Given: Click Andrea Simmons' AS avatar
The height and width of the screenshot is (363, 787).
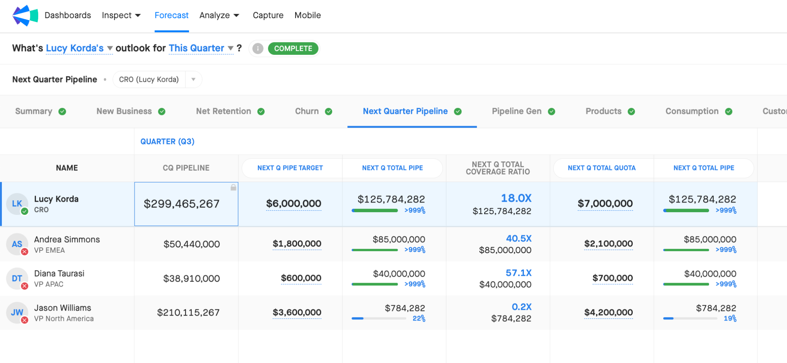Looking at the screenshot, I should point(17,244).
